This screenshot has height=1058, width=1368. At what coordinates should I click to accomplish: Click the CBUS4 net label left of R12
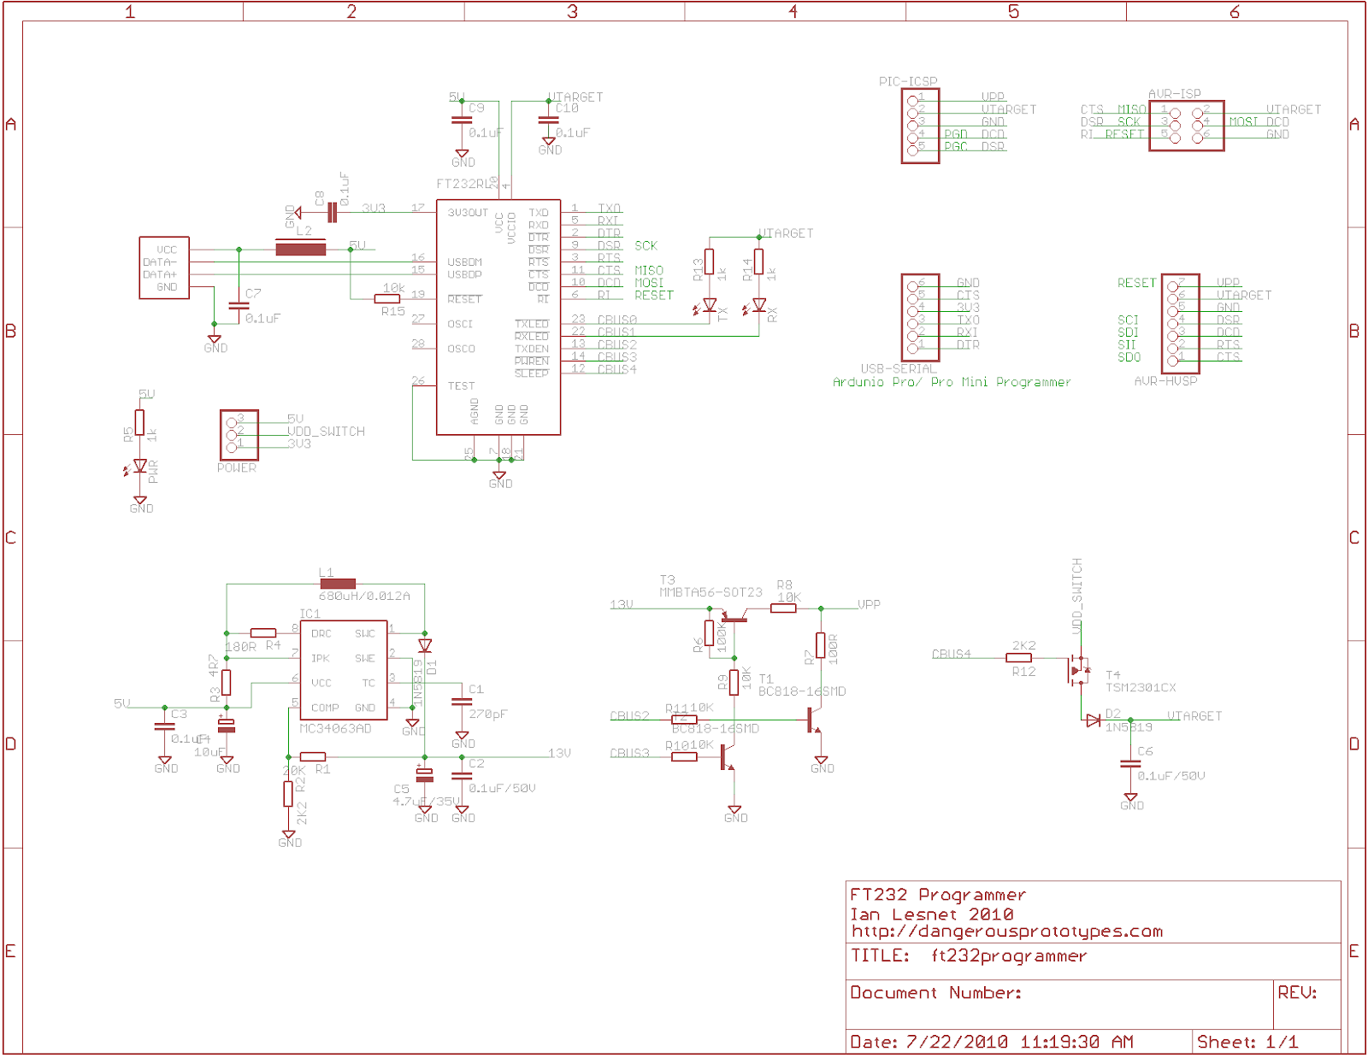952,655
